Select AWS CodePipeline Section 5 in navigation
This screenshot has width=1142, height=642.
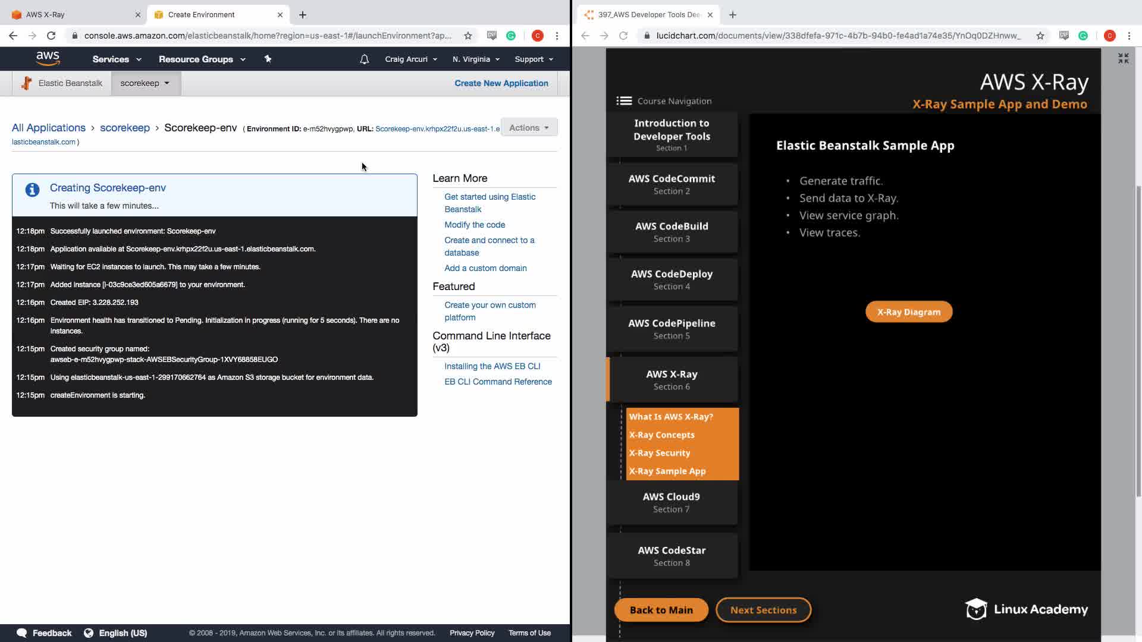[672, 329]
